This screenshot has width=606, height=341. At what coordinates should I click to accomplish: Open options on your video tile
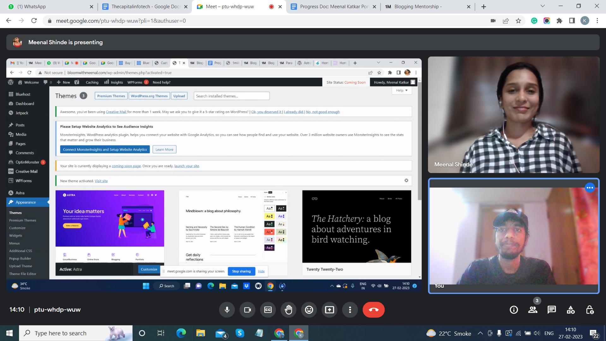click(x=590, y=188)
